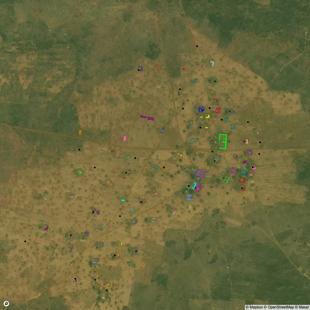This screenshot has height=310, width=310.
Task: Click the gold rectangle building at far west
Action: point(80,132)
